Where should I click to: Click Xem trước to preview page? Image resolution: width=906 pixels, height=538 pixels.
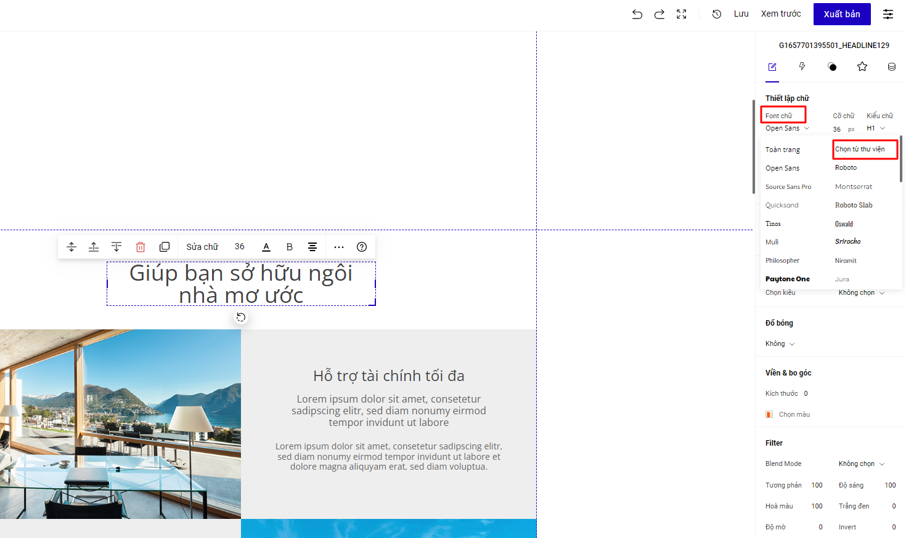tap(780, 14)
